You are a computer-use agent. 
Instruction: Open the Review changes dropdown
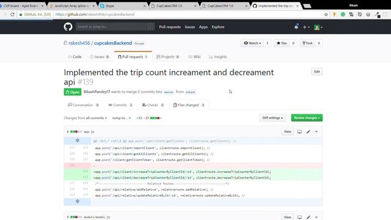[x=307, y=118]
